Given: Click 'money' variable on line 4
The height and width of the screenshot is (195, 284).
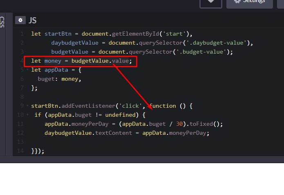Looking at the screenshot, I should (53, 61).
